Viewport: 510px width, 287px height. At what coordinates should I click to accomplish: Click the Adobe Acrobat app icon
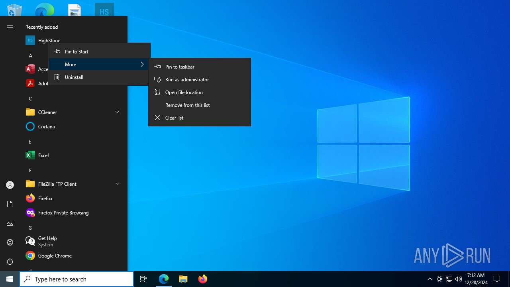pyautogui.click(x=30, y=83)
